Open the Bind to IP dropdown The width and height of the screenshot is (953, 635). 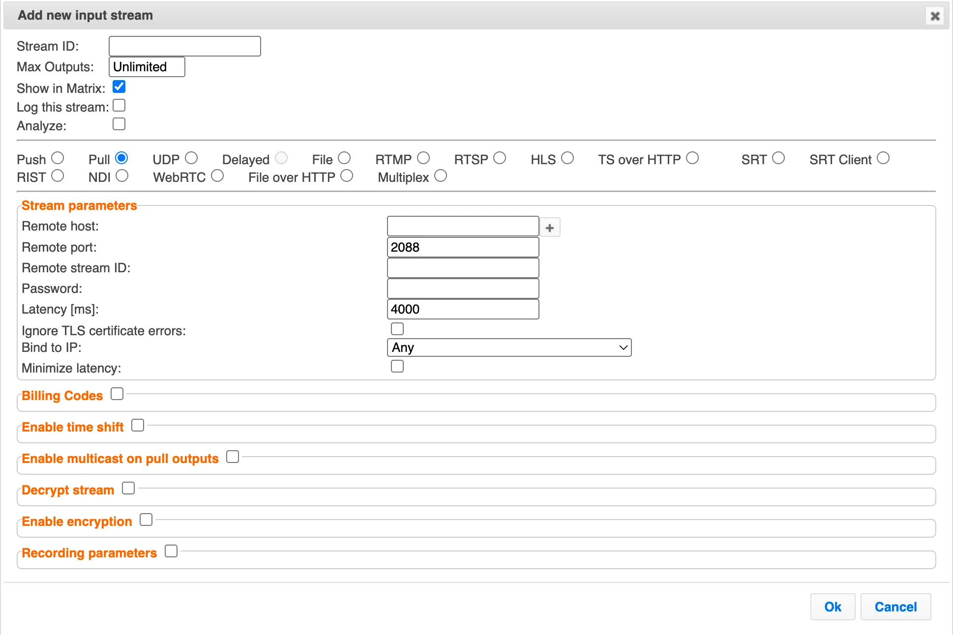(x=509, y=347)
